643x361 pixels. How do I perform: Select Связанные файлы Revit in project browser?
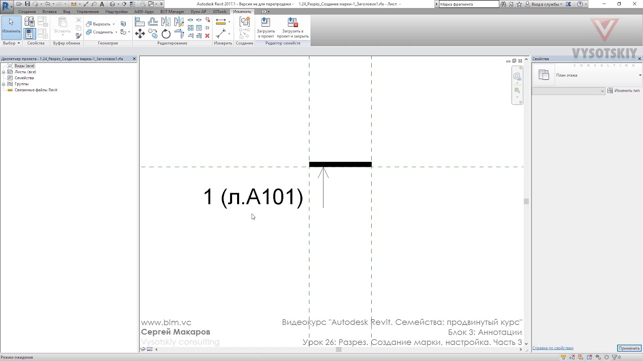(x=36, y=90)
